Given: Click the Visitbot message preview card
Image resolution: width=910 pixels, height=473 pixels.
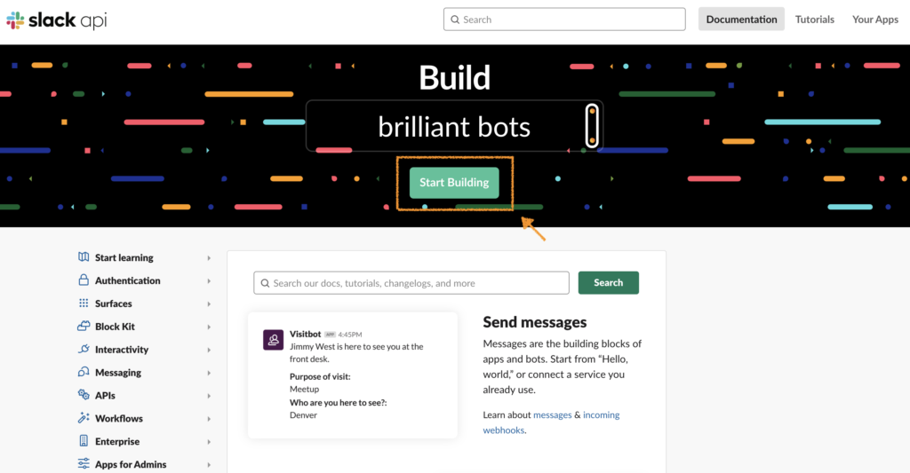Looking at the screenshot, I should coord(352,375).
